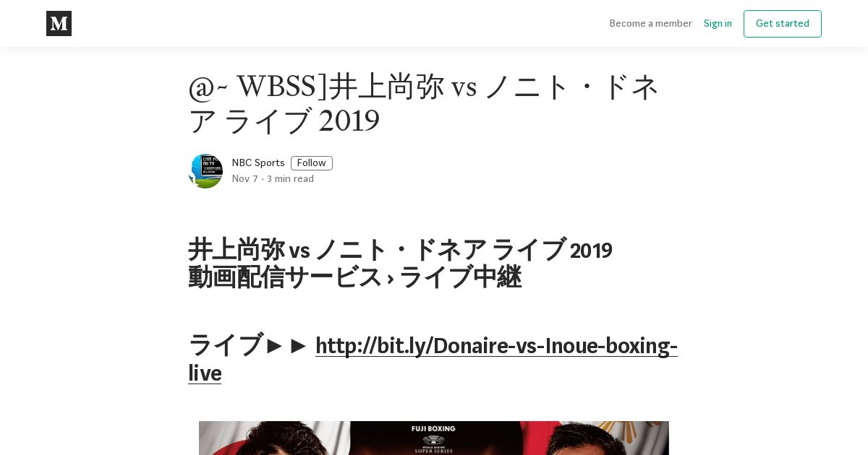The height and width of the screenshot is (455, 868).
Task: Open the NBC Sports author name link
Action: 258,163
